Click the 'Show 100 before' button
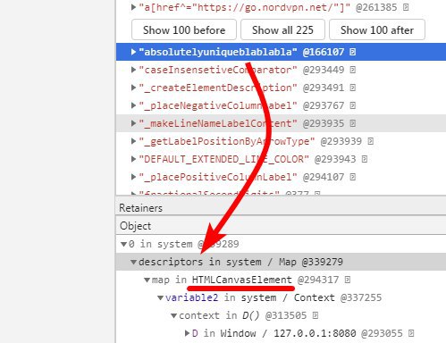Viewport: 446px width, 343px height. click(184, 29)
